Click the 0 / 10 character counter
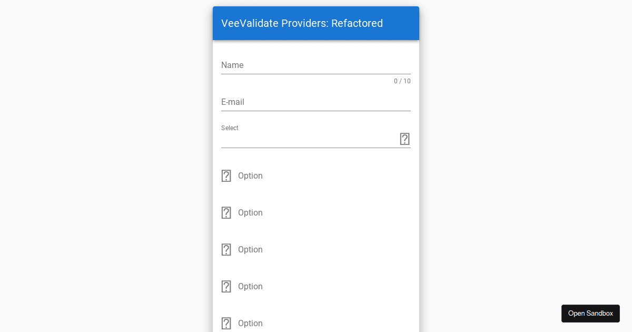 pyautogui.click(x=402, y=81)
